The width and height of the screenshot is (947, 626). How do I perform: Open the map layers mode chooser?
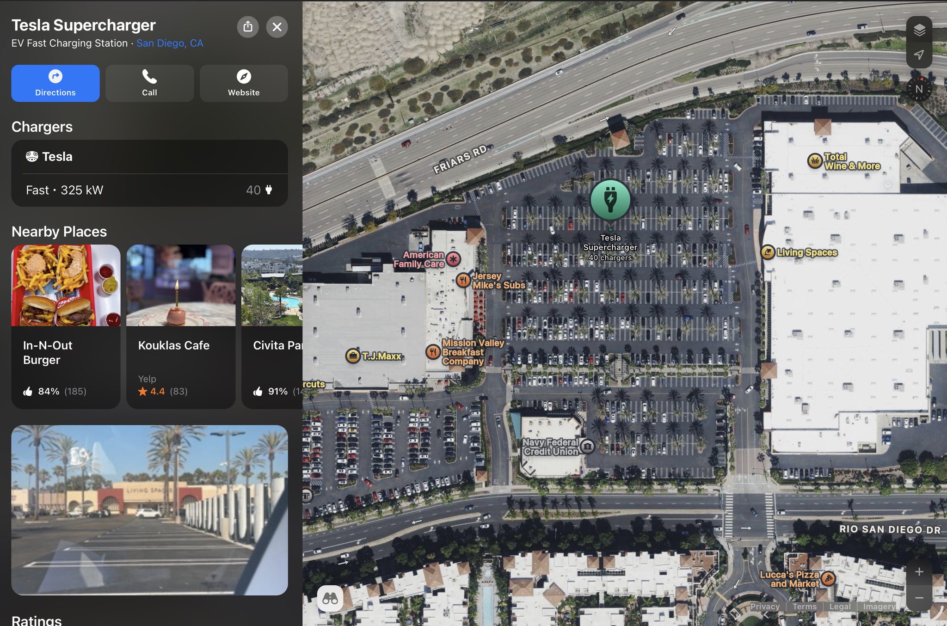click(x=919, y=30)
